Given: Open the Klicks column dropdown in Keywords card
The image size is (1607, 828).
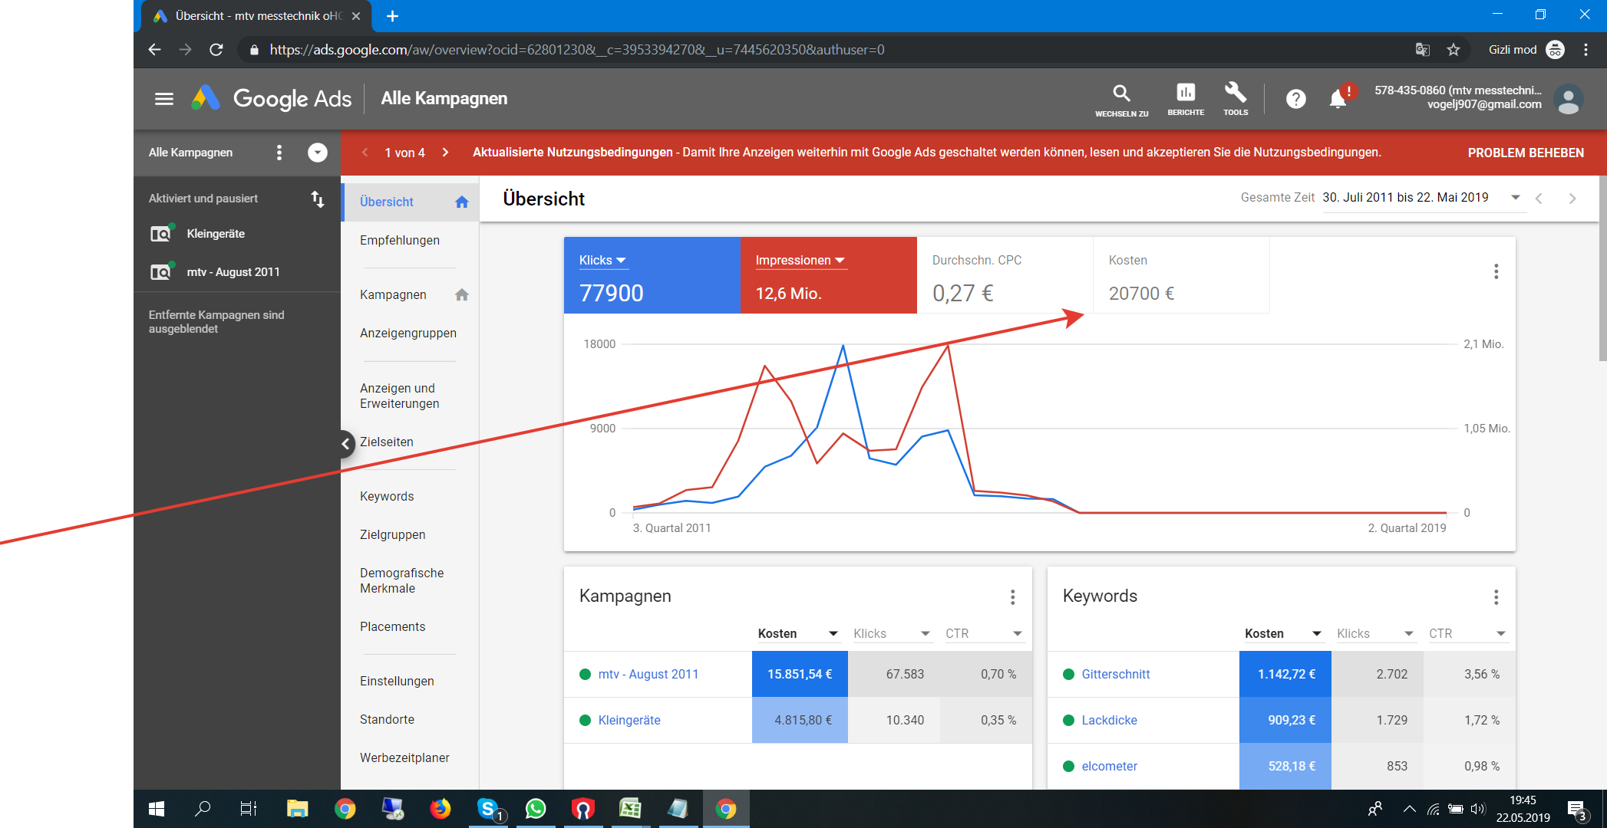Looking at the screenshot, I should click(x=1409, y=634).
